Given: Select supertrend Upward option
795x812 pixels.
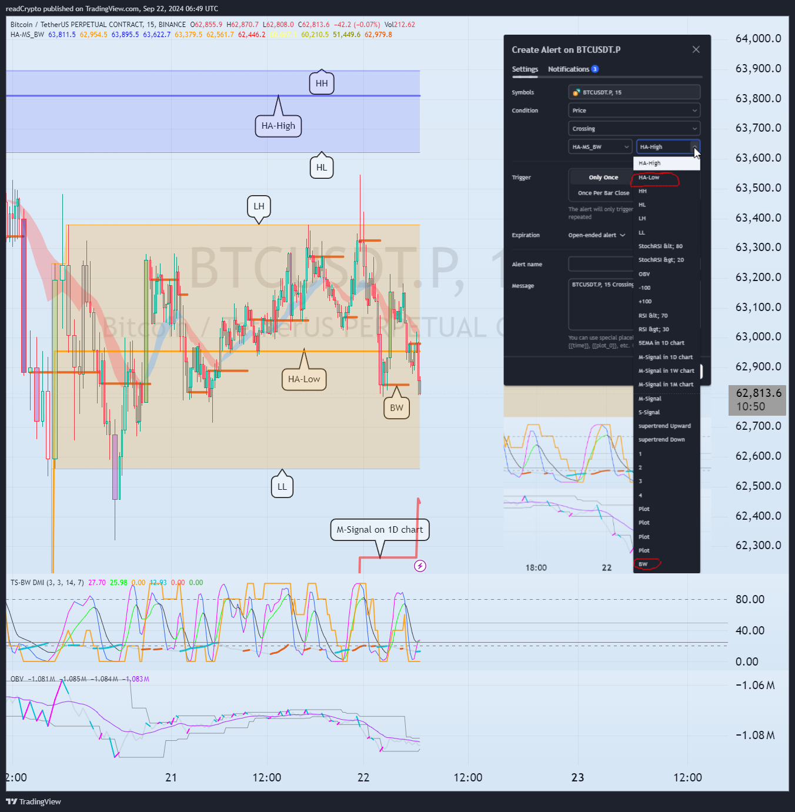Looking at the screenshot, I should click(x=667, y=426).
